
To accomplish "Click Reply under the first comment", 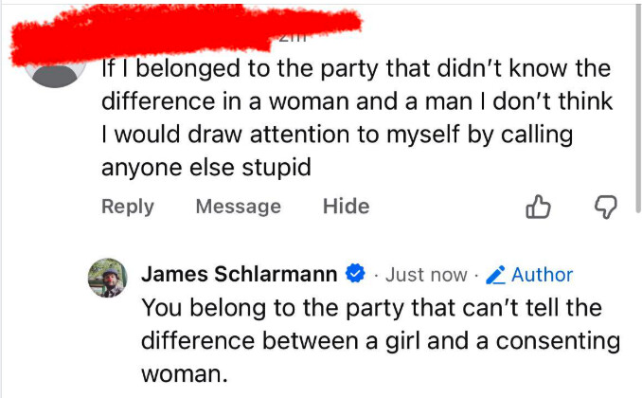I will click(128, 207).
